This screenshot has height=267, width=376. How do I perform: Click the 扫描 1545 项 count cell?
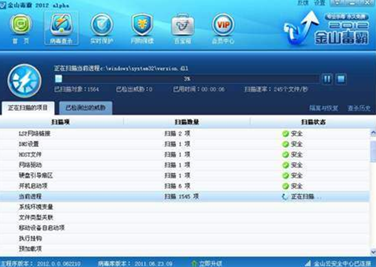(x=181, y=197)
